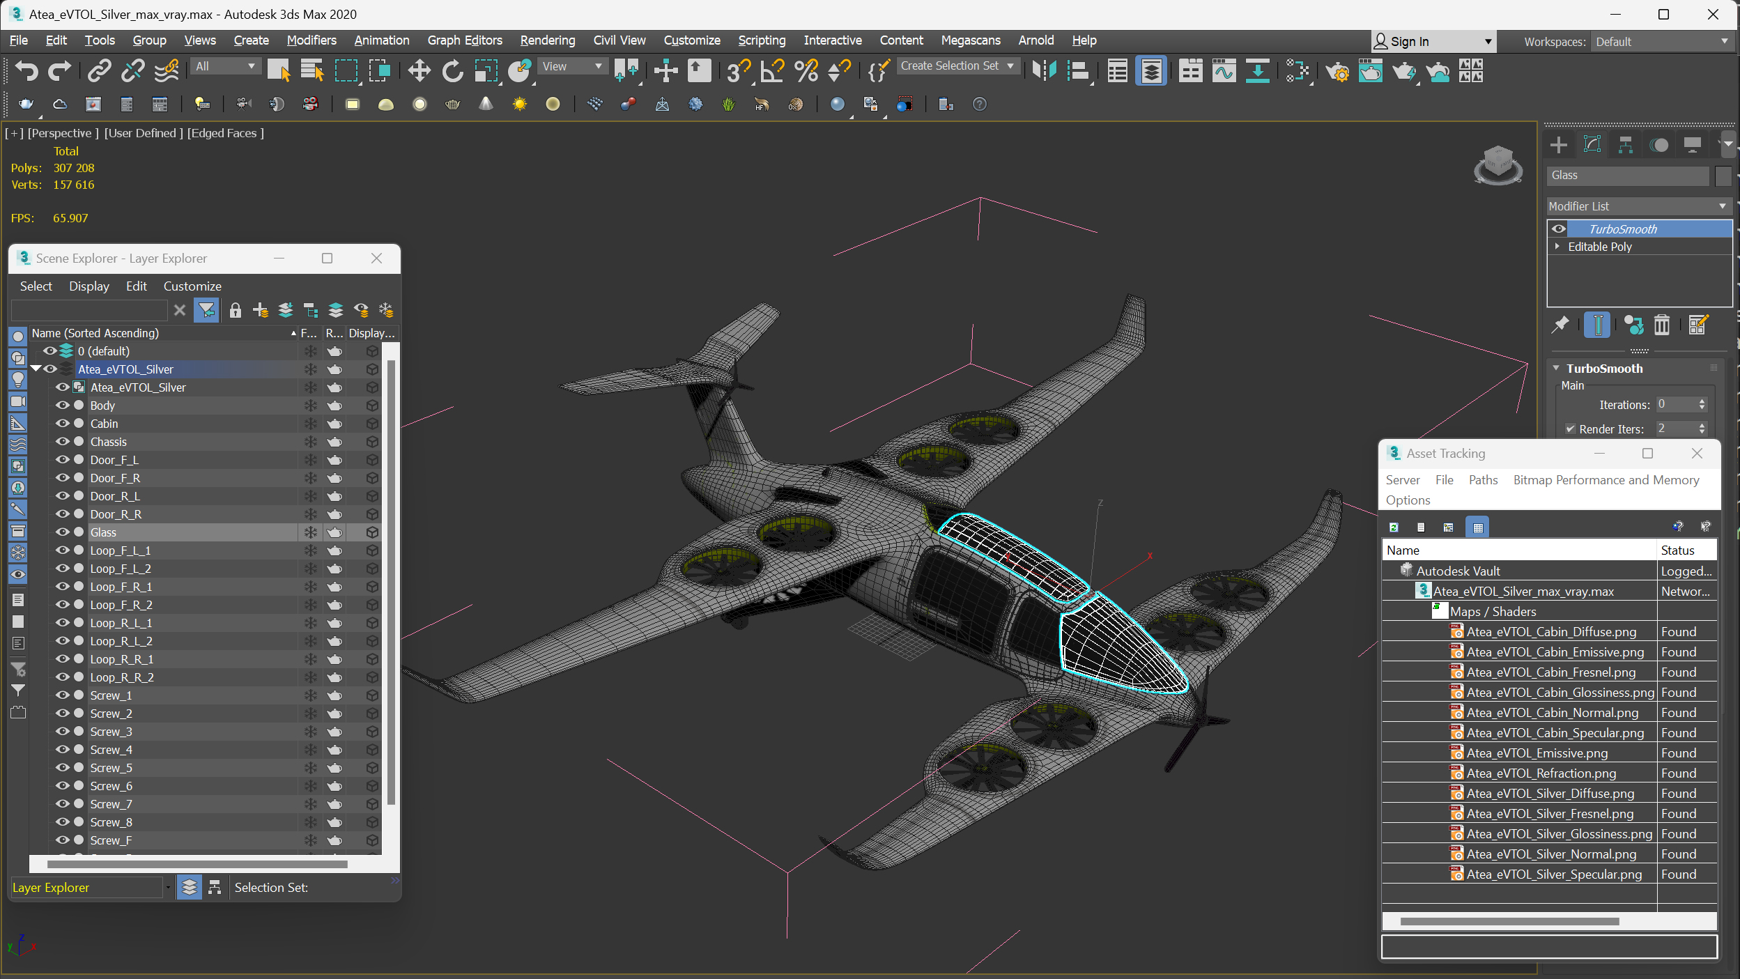Click the Iterations spinner arrows

pyautogui.click(x=1702, y=404)
